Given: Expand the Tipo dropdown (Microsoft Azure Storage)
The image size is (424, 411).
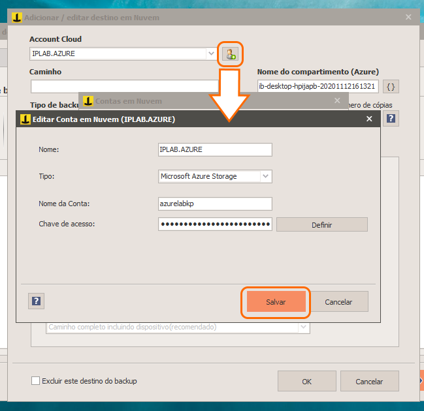Looking at the screenshot, I should (x=265, y=176).
